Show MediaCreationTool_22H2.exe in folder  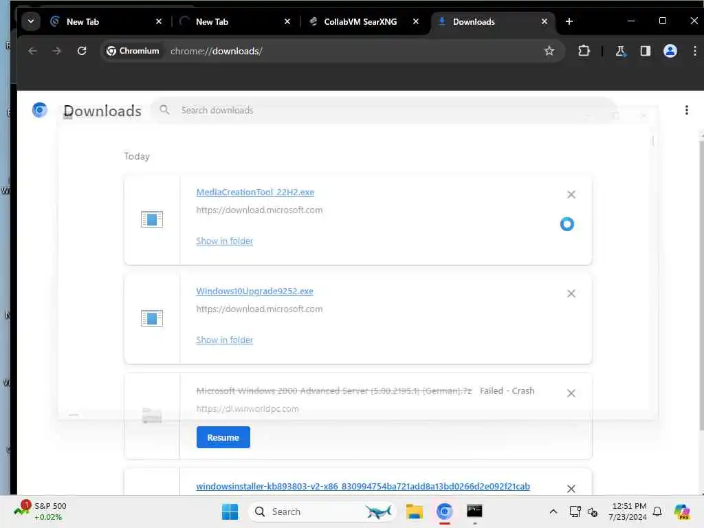[225, 241]
